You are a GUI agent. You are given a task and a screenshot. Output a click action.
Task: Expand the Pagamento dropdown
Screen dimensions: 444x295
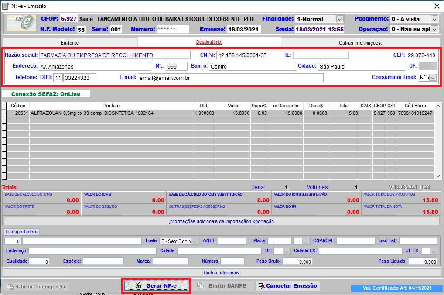434,19
